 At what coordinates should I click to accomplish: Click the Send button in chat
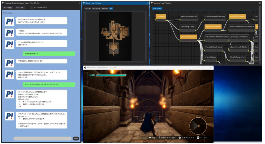pyautogui.click(x=76, y=139)
